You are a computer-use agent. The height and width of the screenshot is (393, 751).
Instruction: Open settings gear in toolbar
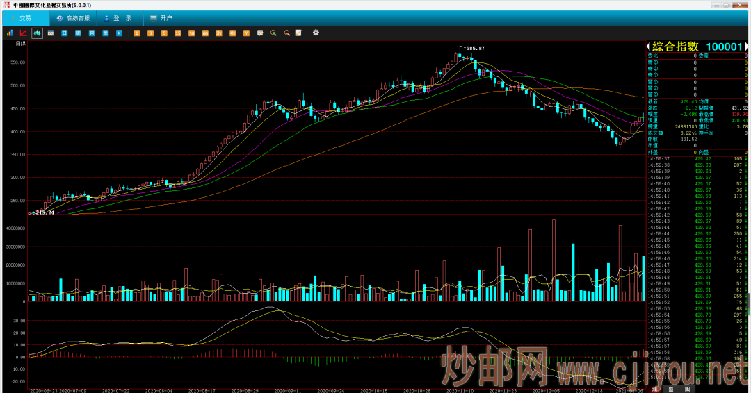point(316,33)
